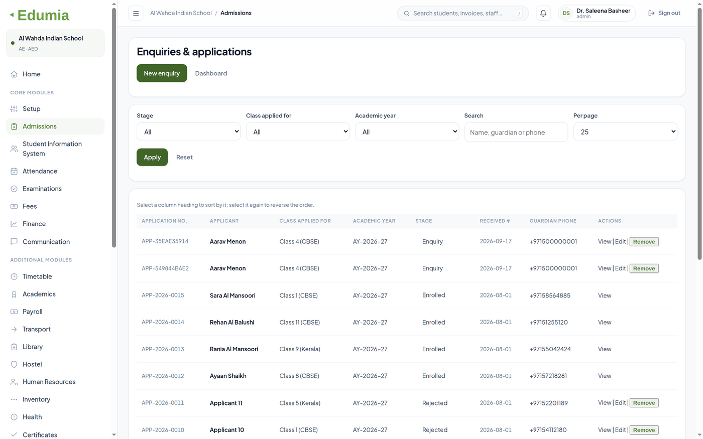Change the Per page dropdown
703x439 pixels.
[625, 131]
